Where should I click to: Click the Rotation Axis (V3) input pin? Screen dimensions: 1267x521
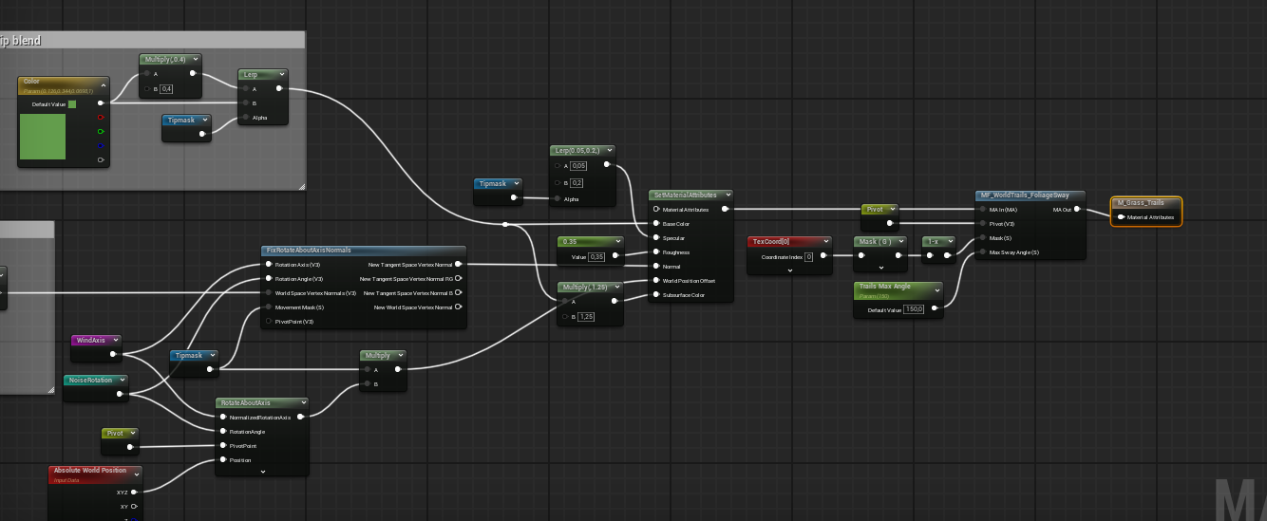pos(268,264)
